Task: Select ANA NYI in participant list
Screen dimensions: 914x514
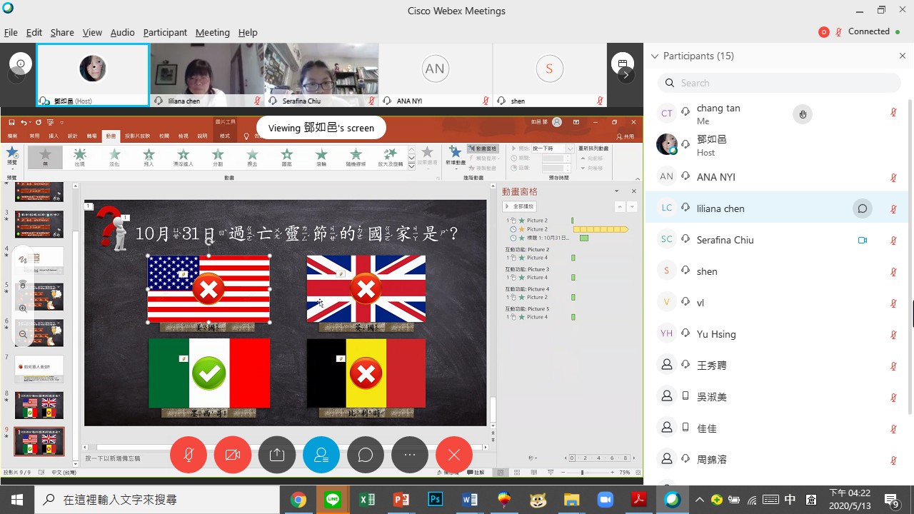Action: pos(715,177)
